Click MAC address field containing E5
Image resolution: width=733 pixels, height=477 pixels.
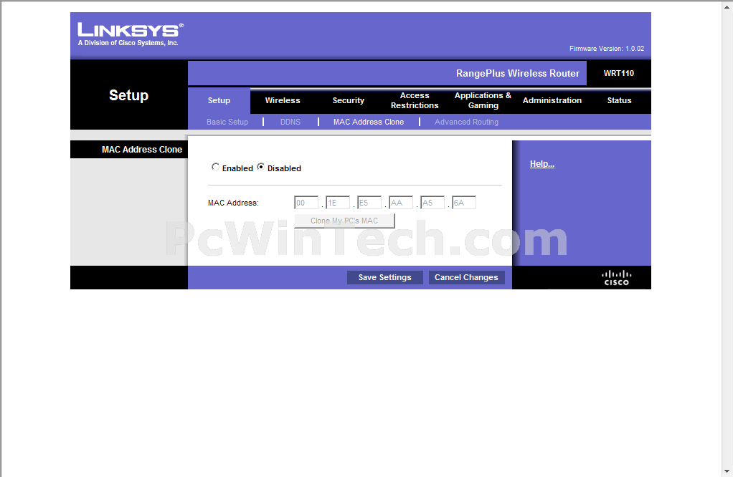tap(369, 203)
